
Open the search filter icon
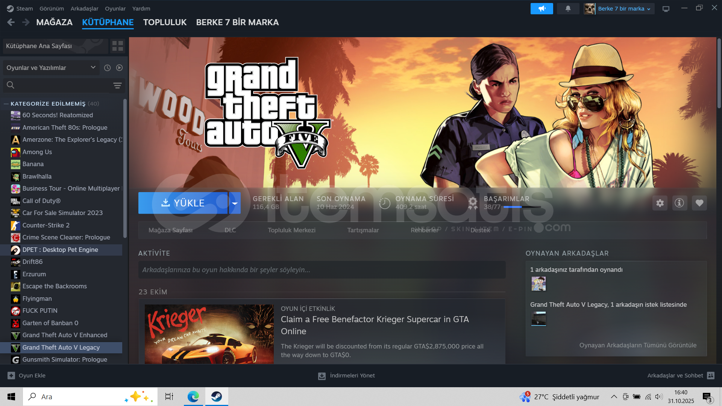[x=117, y=85]
